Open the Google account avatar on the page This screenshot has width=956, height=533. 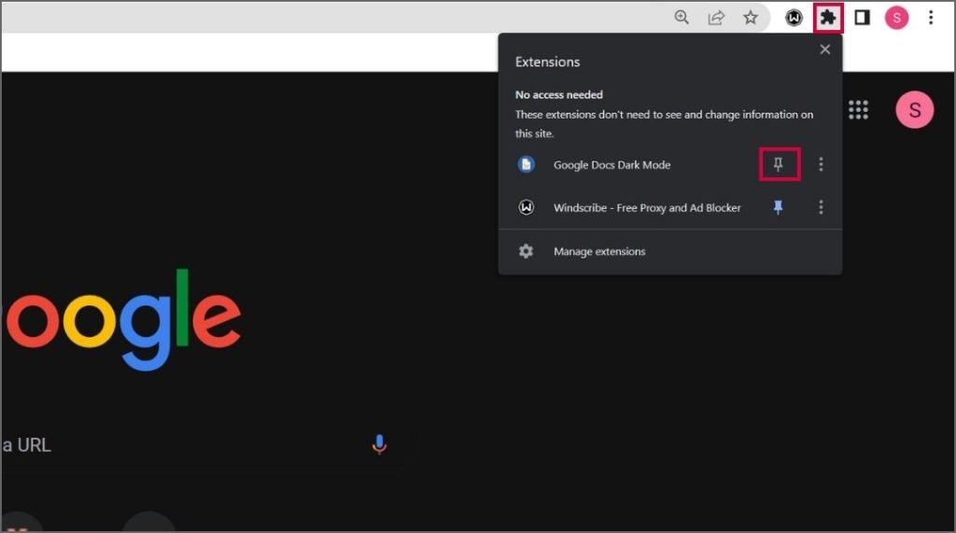click(x=915, y=110)
